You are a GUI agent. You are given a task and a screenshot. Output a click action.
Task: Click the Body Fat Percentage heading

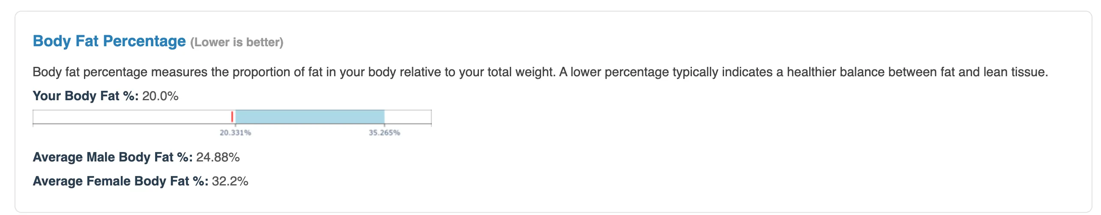coord(109,41)
